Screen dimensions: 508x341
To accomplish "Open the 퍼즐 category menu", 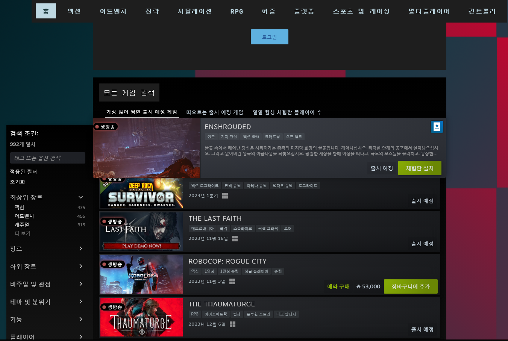I will click(268, 11).
